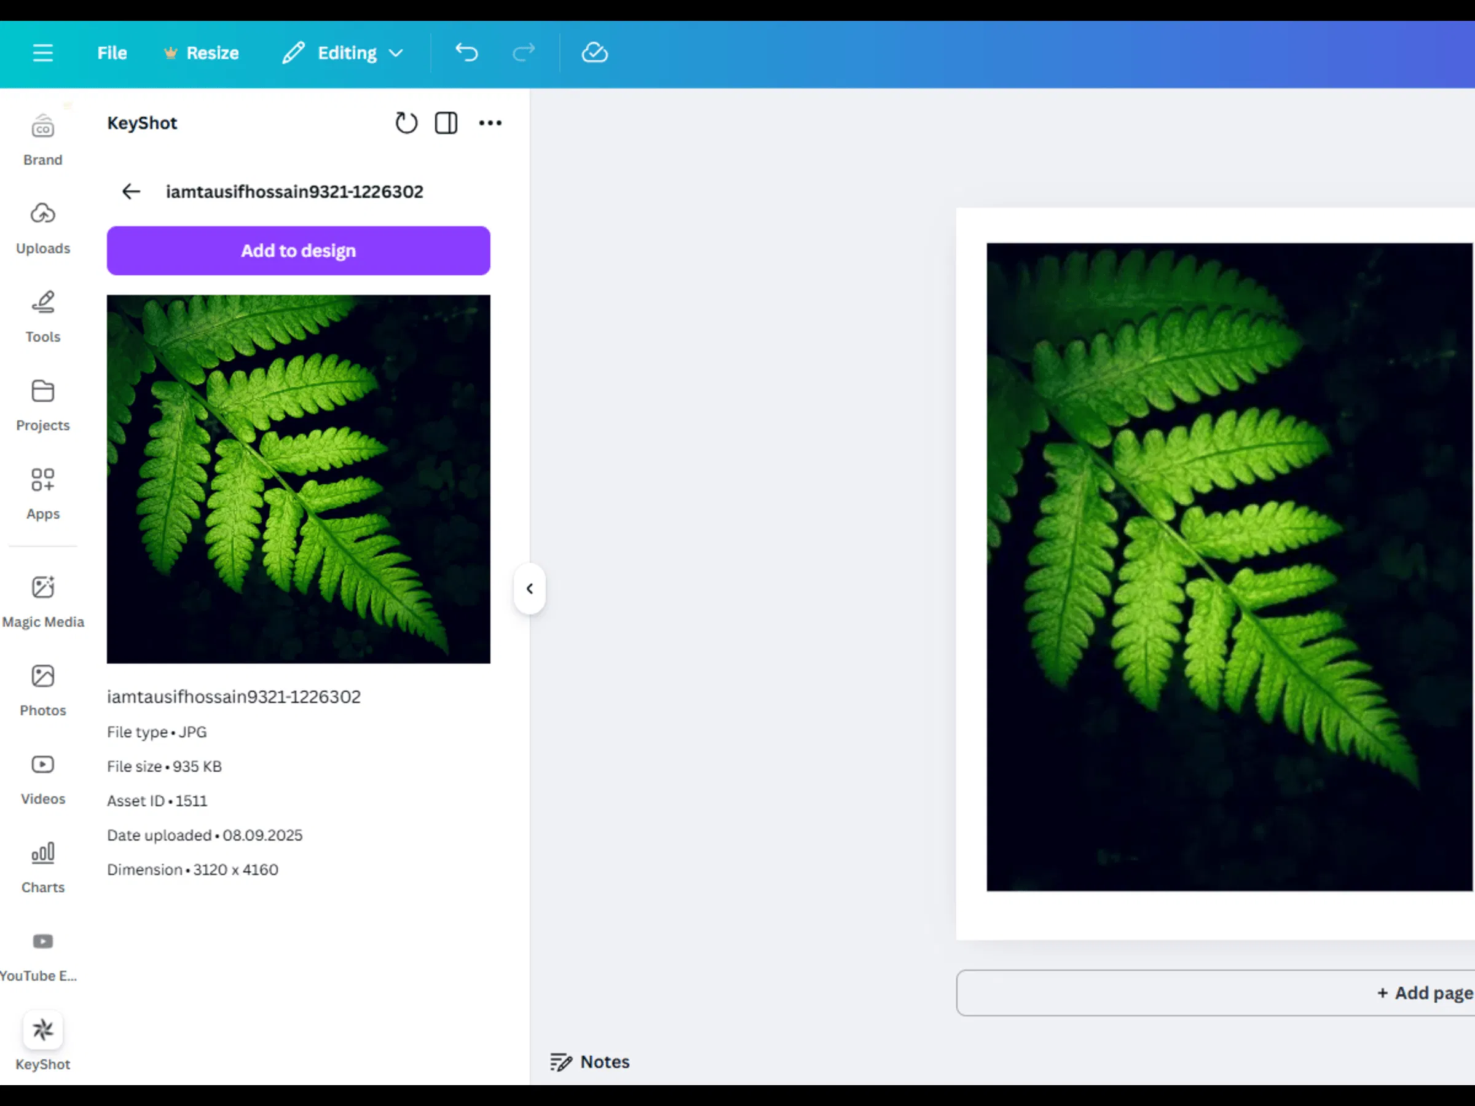Image resolution: width=1475 pixels, height=1106 pixels.
Task: Open the Apps panel
Action: (42, 494)
